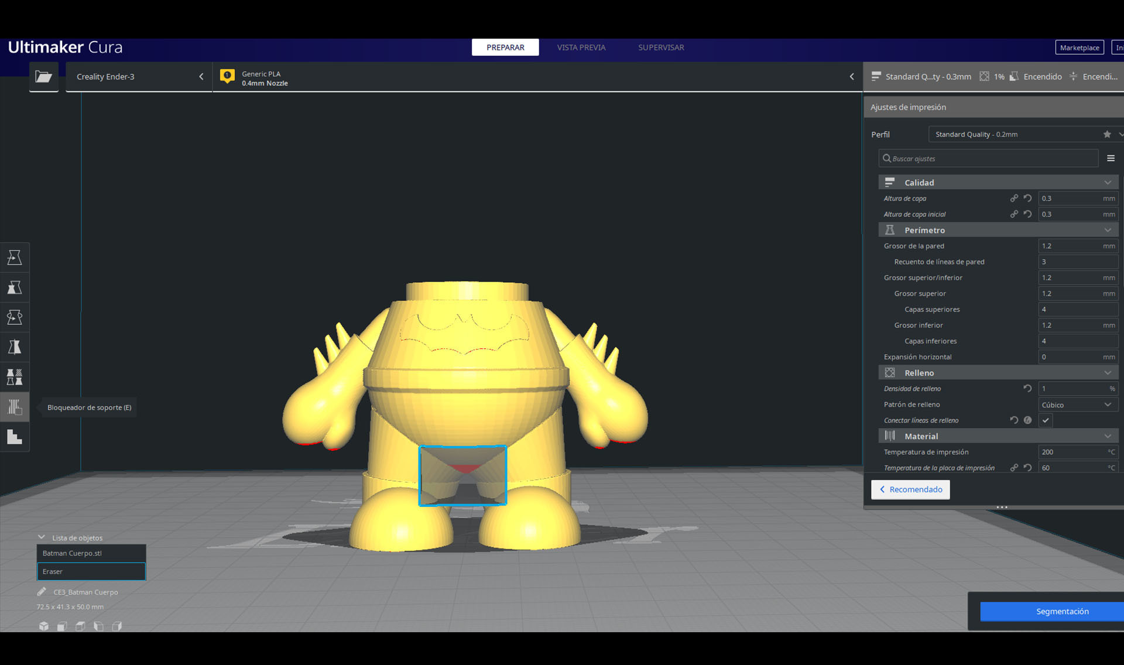Click the Densidad de relleno value field

(1078, 389)
